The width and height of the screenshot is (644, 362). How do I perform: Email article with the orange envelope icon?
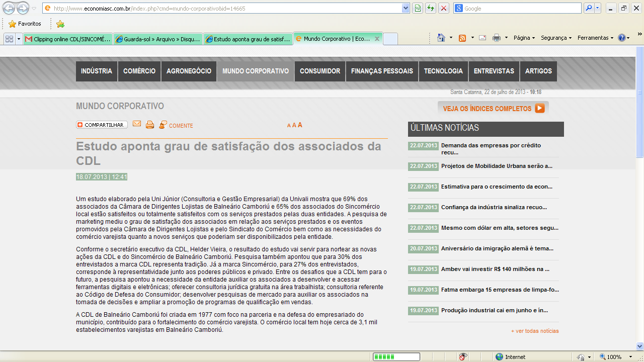pos(137,124)
